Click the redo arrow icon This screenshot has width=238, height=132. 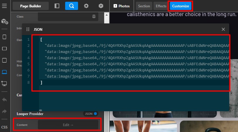click(4, 111)
